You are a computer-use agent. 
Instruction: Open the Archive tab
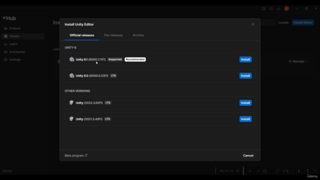pyautogui.click(x=138, y=35)
